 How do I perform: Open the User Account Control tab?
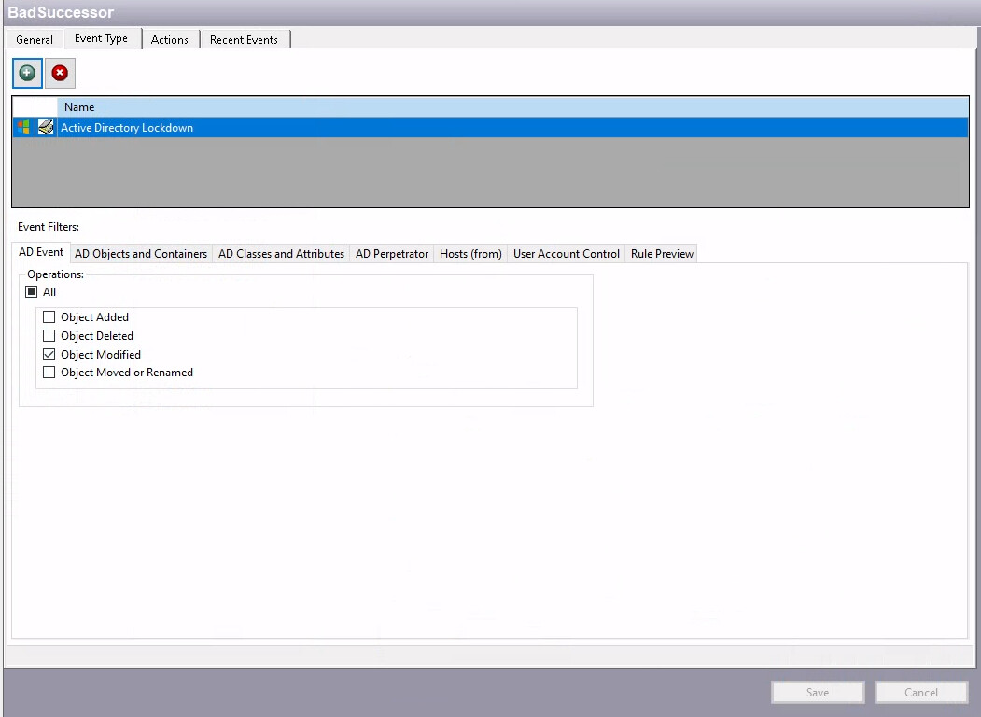point(567,254)
